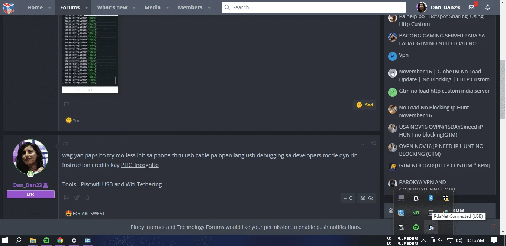506x246 pixels.
Task: Open the Media section
Action: click(152, 7)
